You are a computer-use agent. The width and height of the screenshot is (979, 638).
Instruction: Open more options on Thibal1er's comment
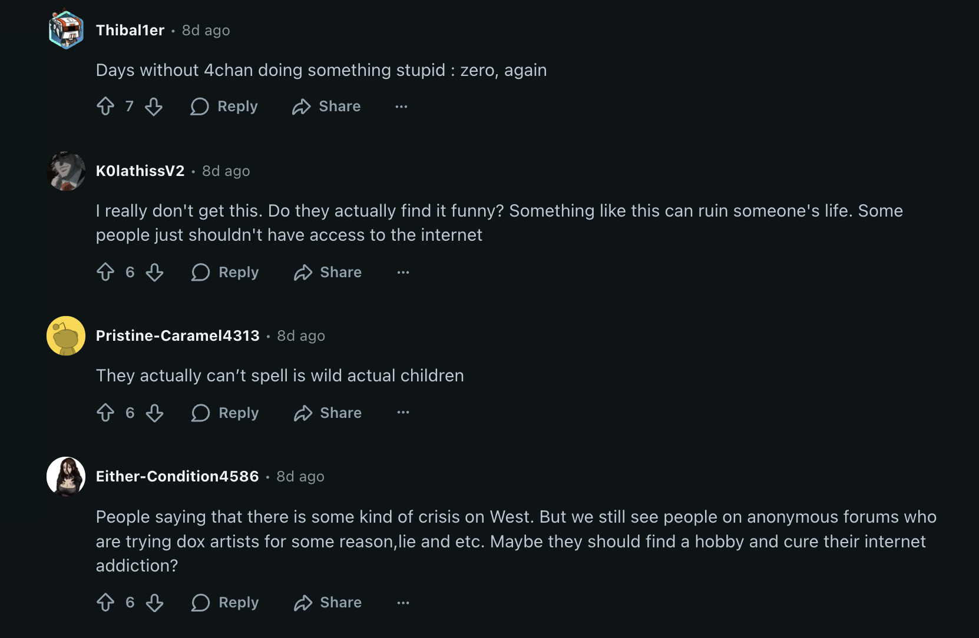[401, 107]
